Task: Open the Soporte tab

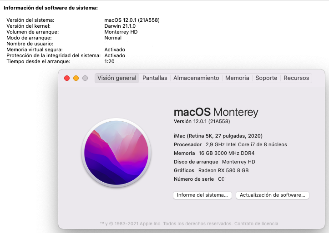Action: click(x=266, y=78)
